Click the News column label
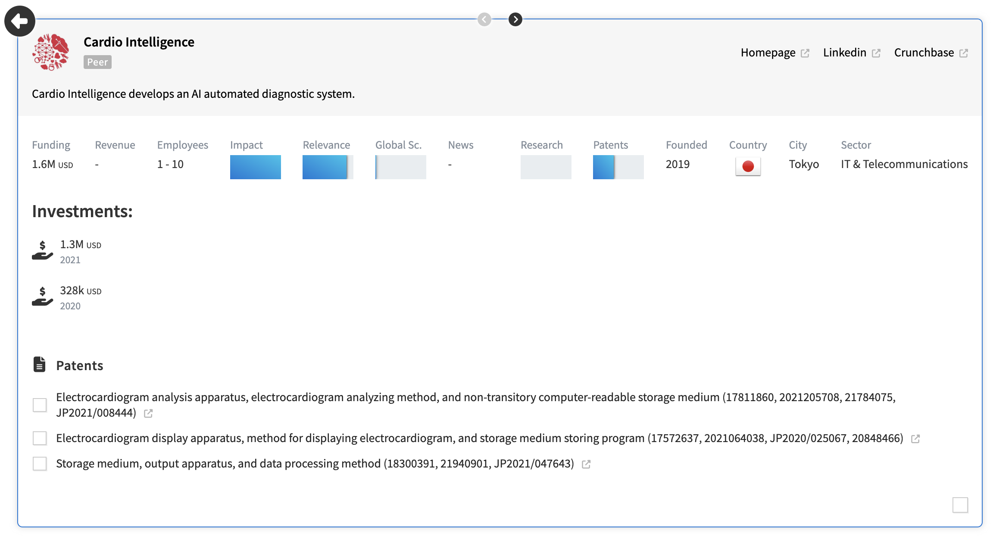993x536 pixels. point(461,145)
